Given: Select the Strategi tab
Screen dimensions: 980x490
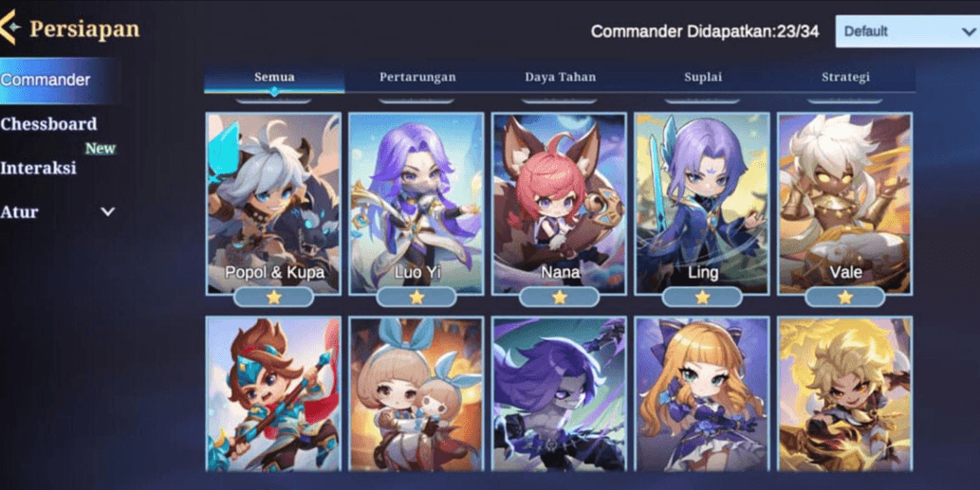Looking at the screenshot, I should coord(845,78).
